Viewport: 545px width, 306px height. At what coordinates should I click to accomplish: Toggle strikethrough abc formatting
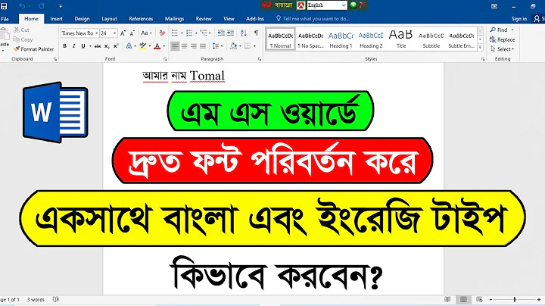click(98, 46)
